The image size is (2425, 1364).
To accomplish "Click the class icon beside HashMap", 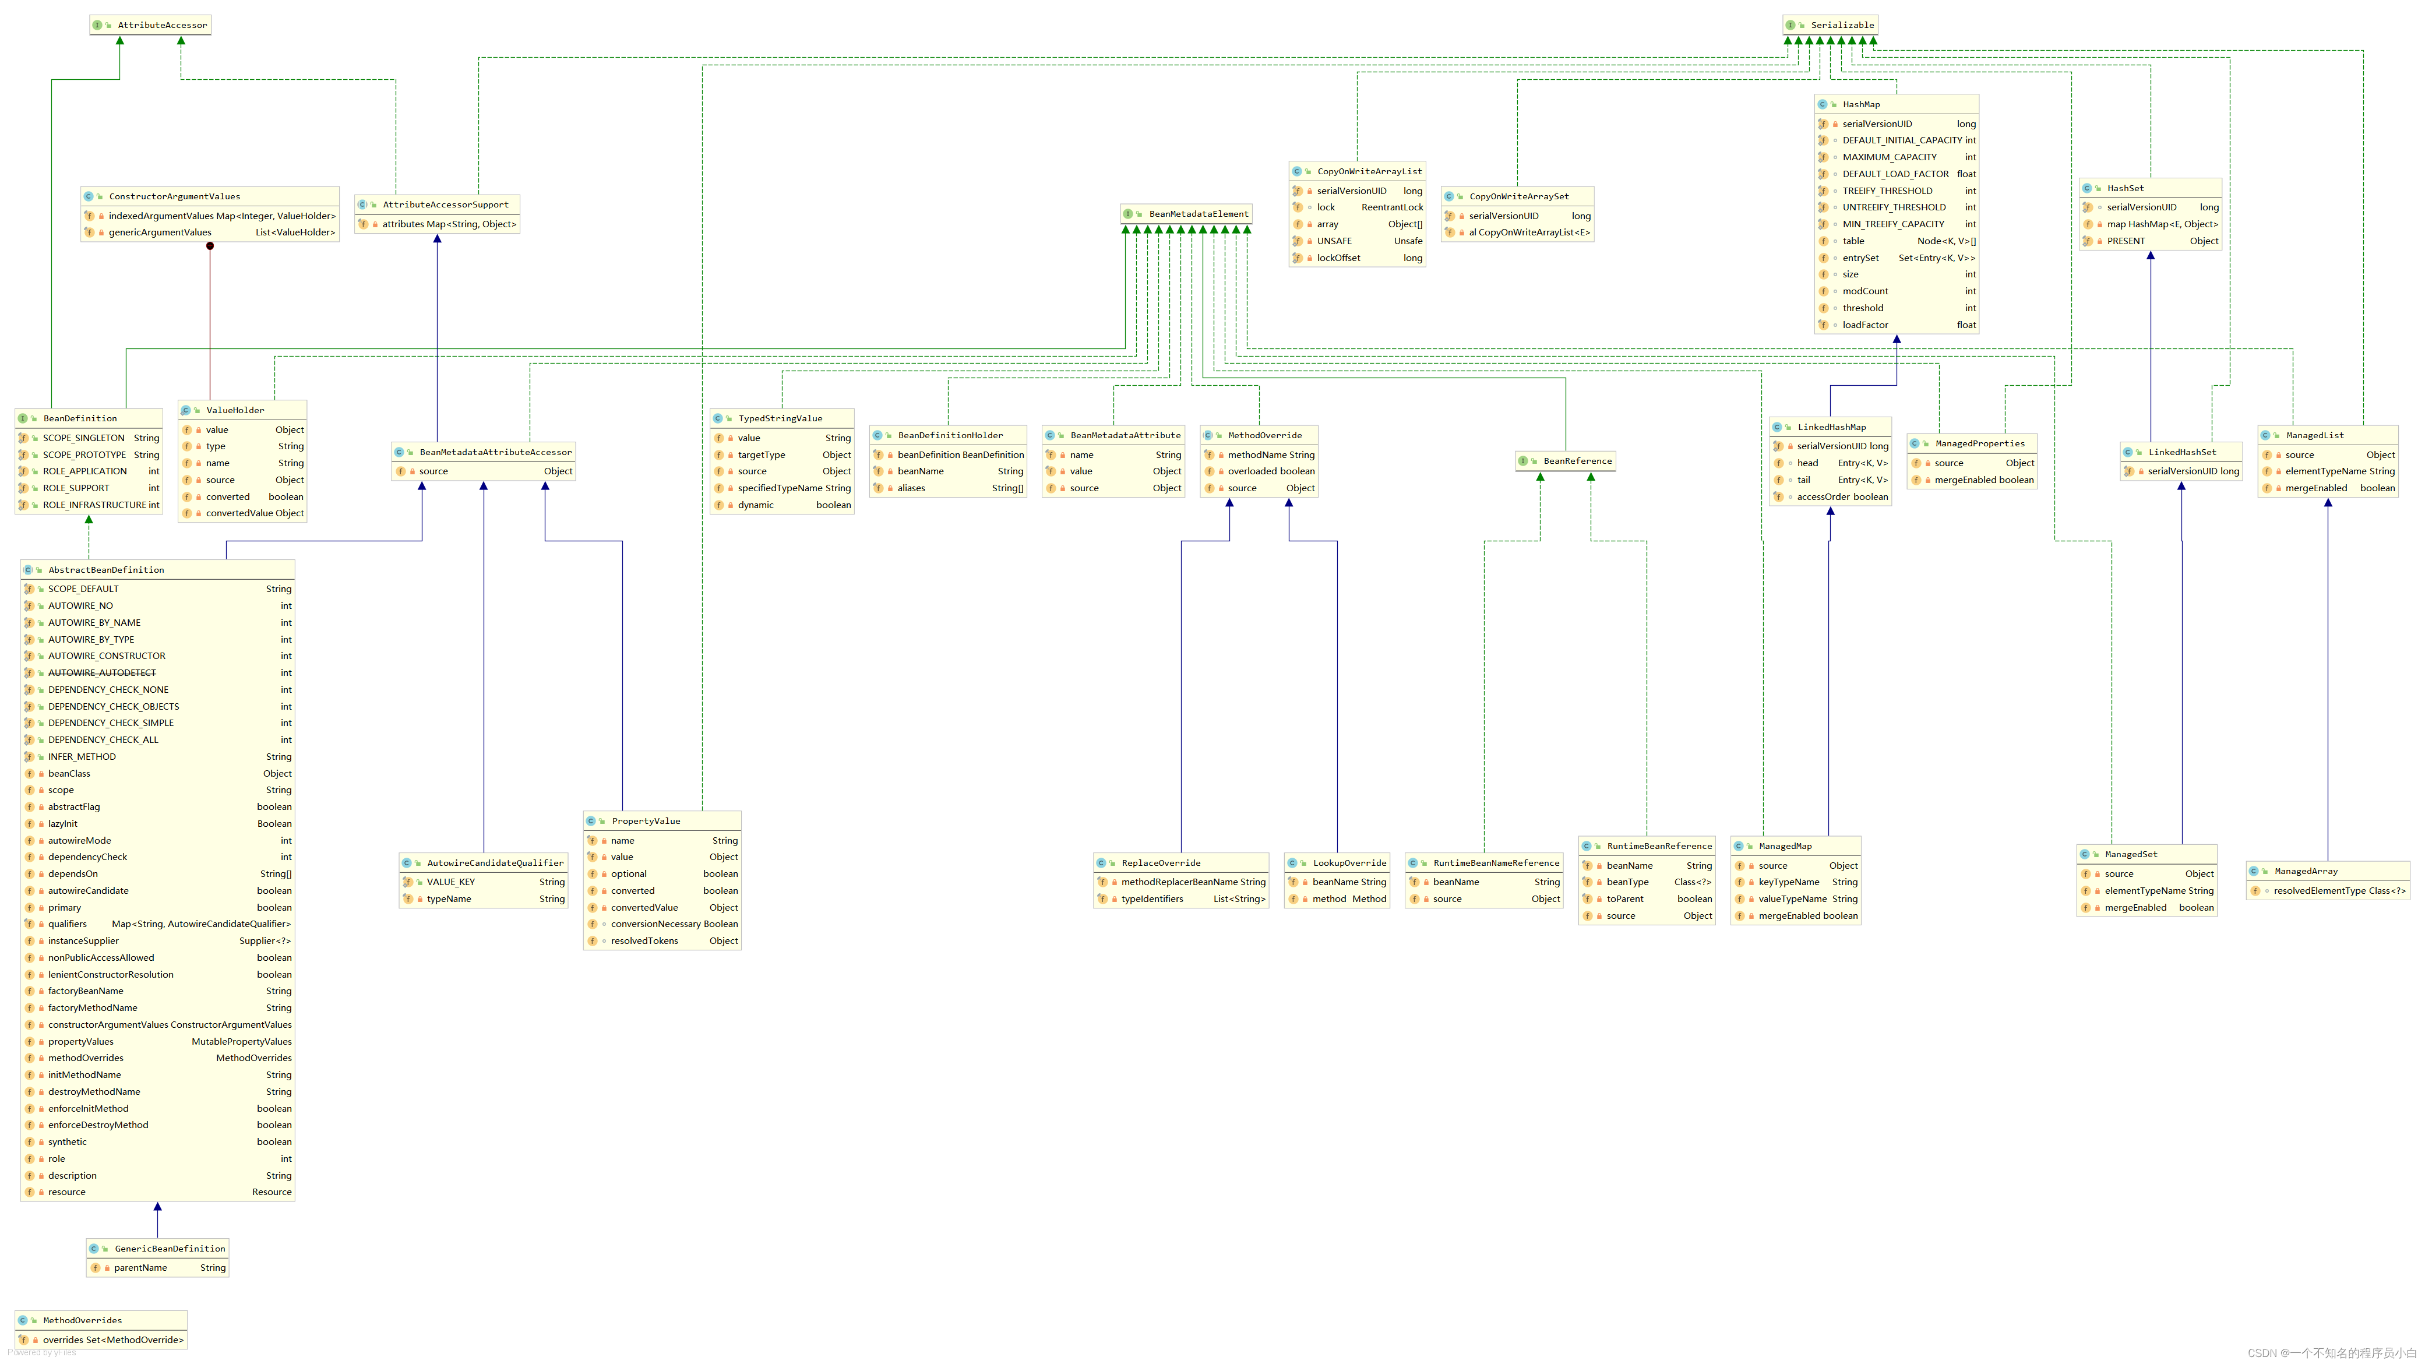I will pos(1823,104).
